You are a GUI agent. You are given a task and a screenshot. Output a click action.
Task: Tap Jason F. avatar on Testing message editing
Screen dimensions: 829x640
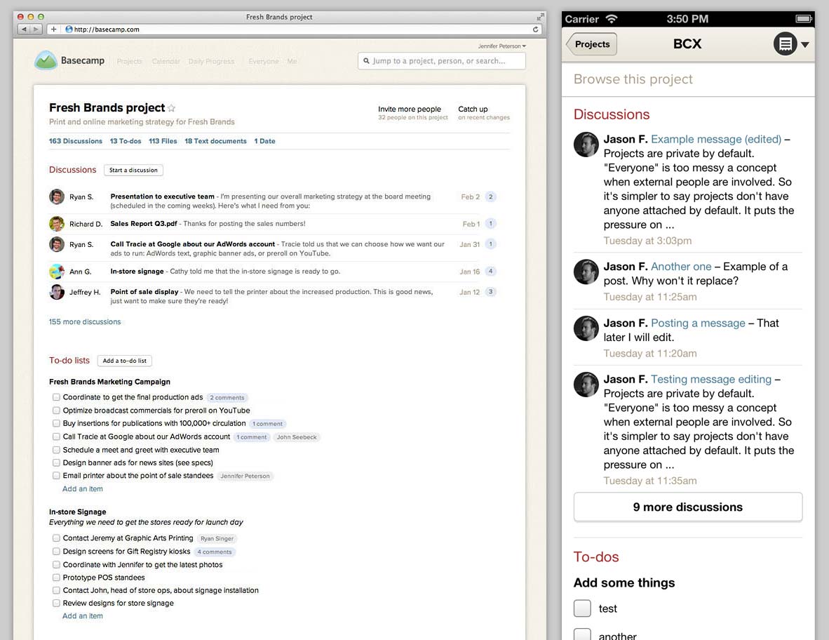(586, 385)
